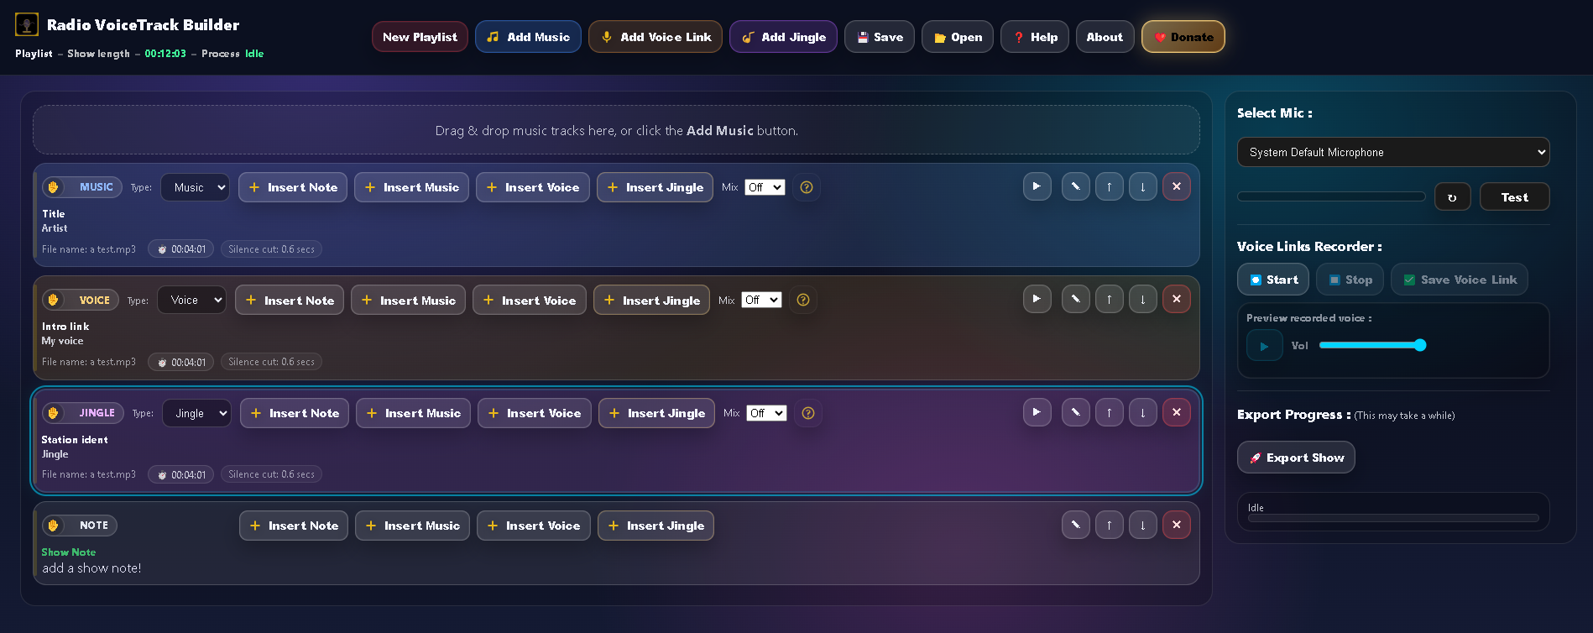Open the Mix dropdown on MUSIC row

coord(765,187)
